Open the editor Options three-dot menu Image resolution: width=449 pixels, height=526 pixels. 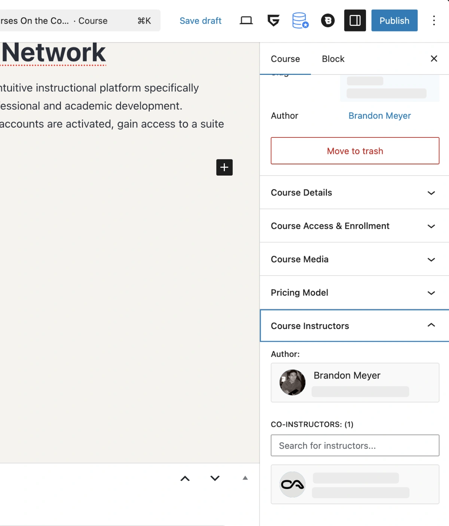434,21
